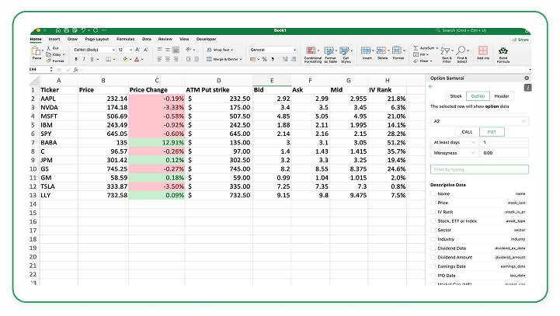
Task: Click the Percent Style icon
Action: pyautogui.click(x=265, y=59)
